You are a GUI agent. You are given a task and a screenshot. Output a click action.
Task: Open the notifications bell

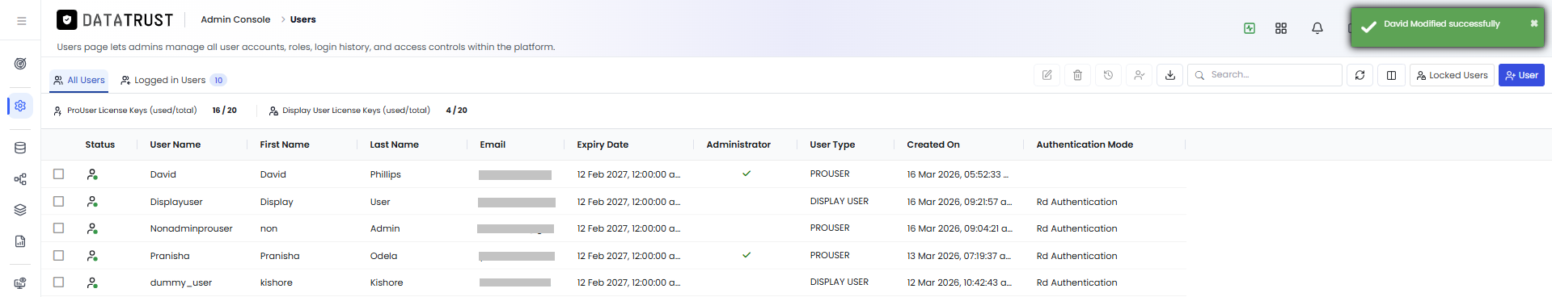coord(1317,28)
